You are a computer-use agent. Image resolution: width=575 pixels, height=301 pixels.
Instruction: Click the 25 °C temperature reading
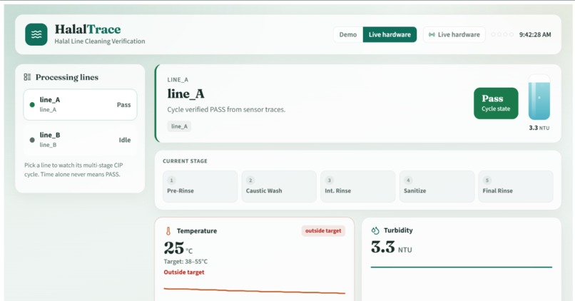(178, 248)
